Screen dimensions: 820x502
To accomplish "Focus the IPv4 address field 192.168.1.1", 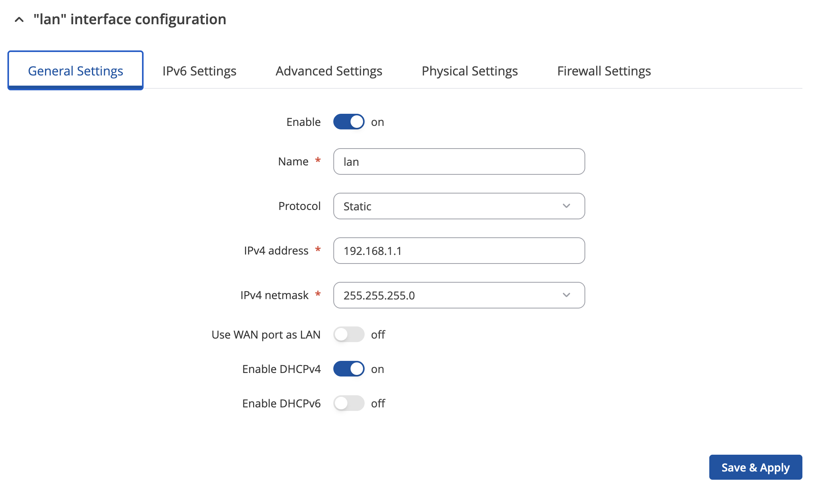I will [459, 251].
